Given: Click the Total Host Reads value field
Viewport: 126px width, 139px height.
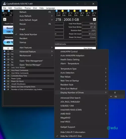Looking at the screenshot, I should click(x=89, y=23).
